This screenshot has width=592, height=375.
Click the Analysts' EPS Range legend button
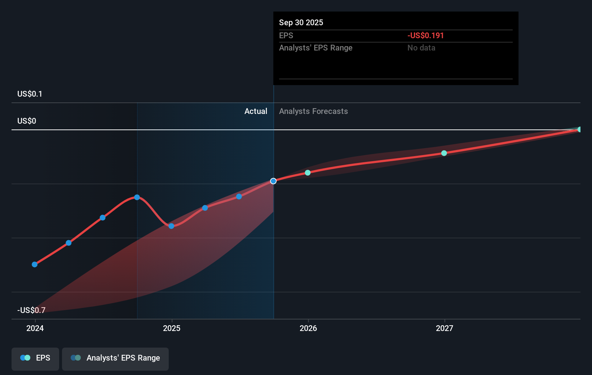tap(115, 358)
